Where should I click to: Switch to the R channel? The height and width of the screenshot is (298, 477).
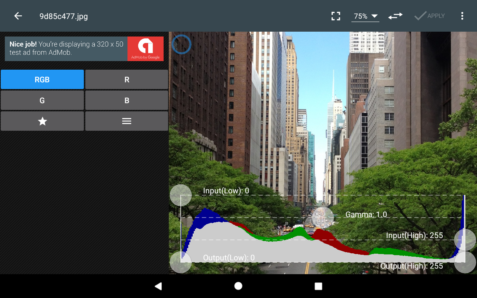coord(127,79)
